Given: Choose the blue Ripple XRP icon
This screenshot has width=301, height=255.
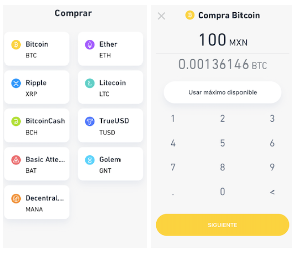Looking at the screenshot, I should tap(16, 83).
